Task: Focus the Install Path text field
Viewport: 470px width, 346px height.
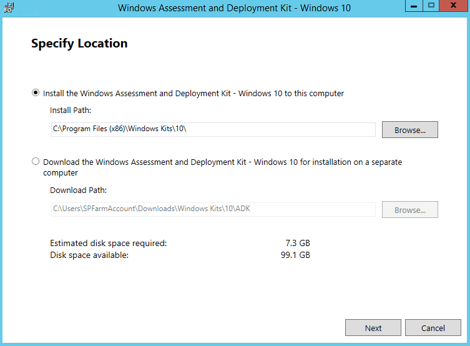Action: point(213,129)
